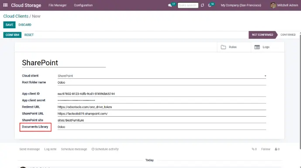Click the App client ID label
301x168 pixels.
[31, 94]
